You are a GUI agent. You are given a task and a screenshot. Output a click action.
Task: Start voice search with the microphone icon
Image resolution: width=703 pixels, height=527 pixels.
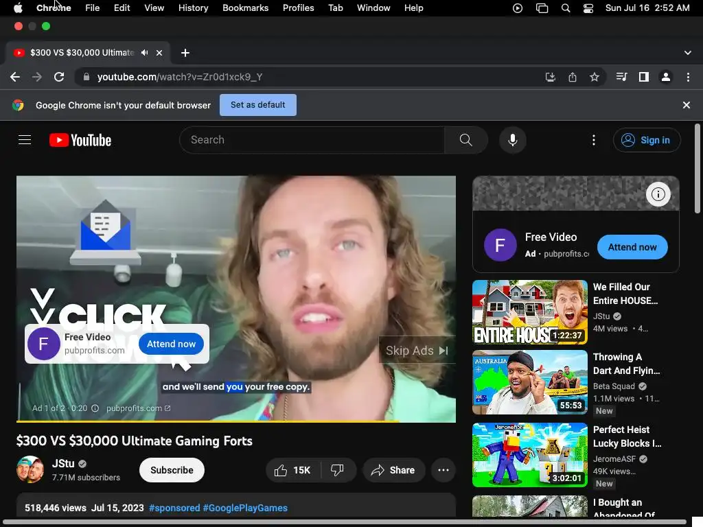pyautogui.click(x=512, y=140)
